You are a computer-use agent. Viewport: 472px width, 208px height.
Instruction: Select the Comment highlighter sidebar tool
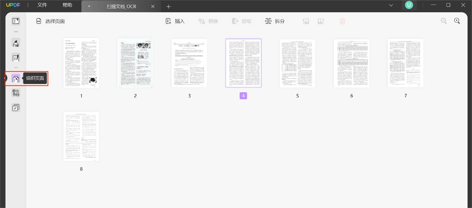click(16, 43)
